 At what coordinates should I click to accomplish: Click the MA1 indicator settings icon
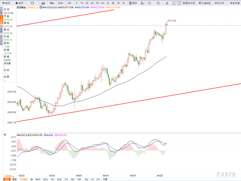41,7
